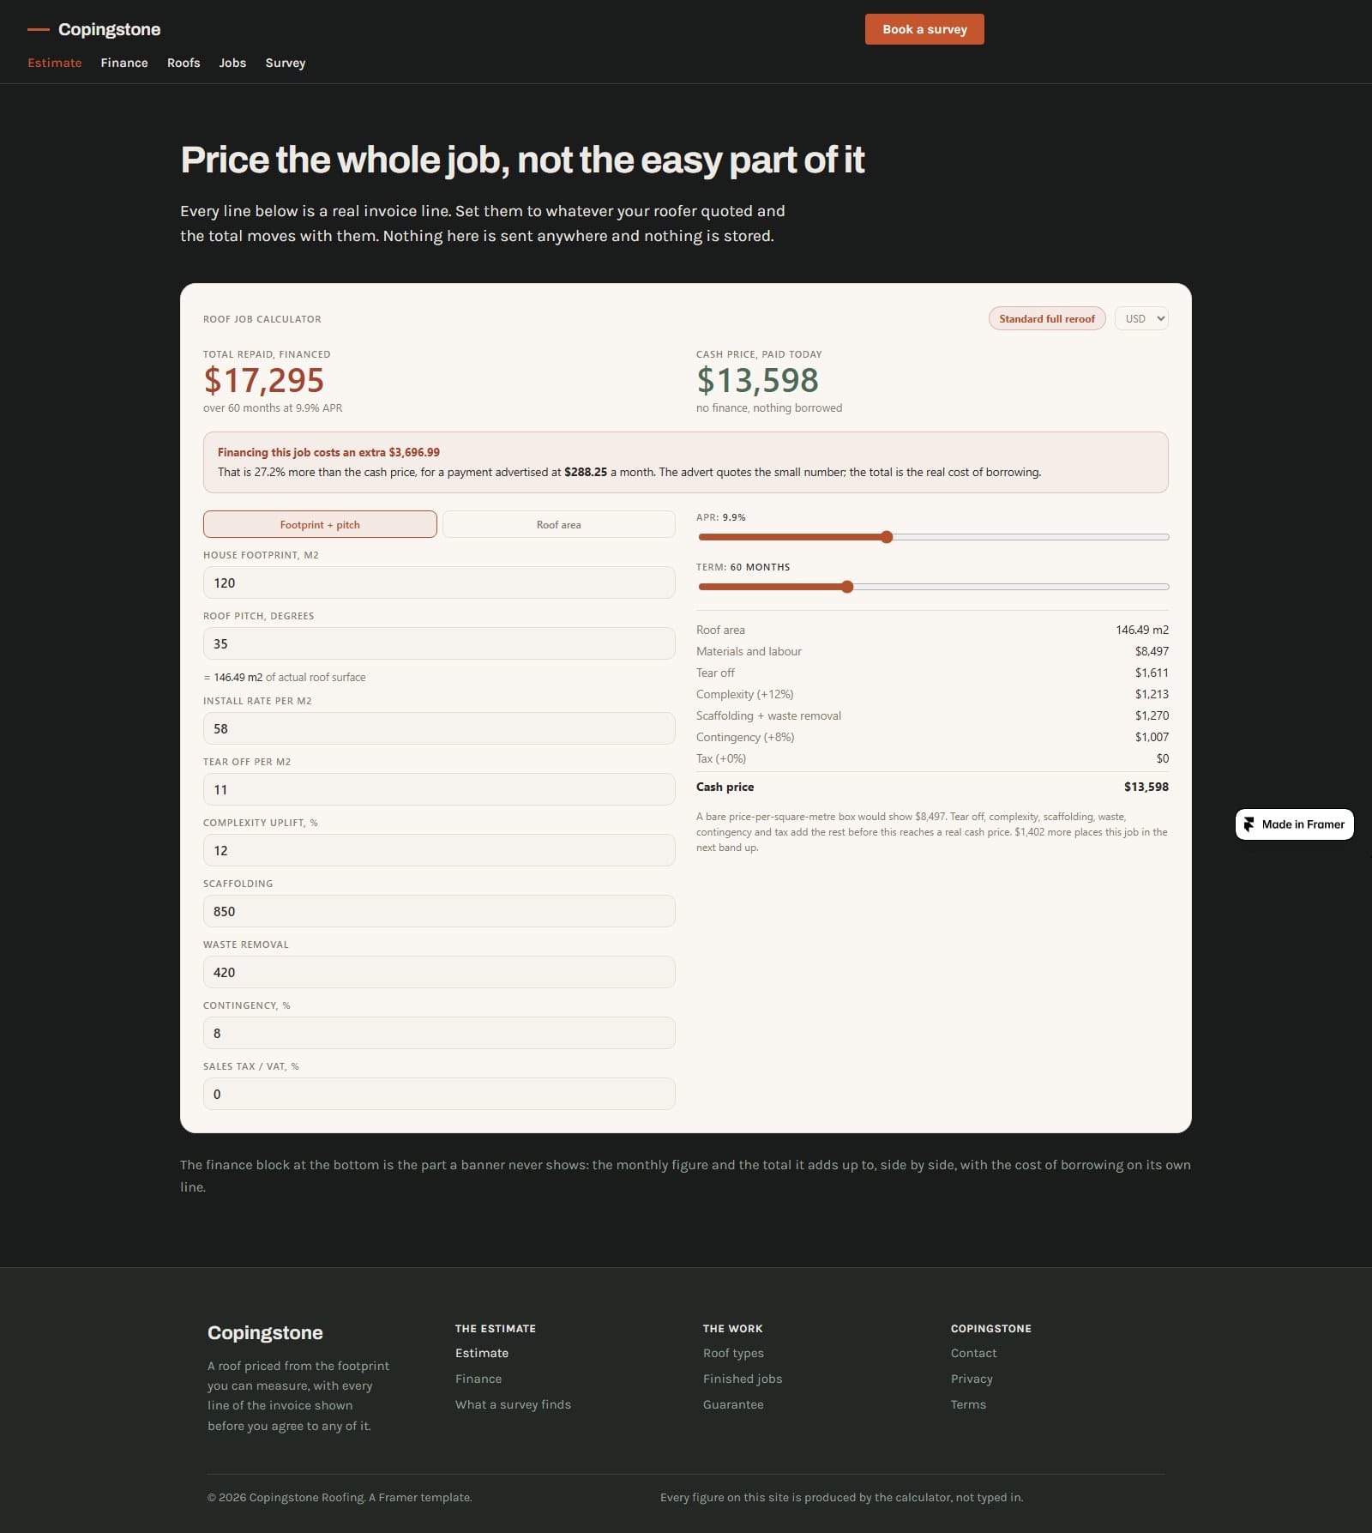This screenshot has height=1533, width=1372.
Task: Open What a survey finds link
Action: (513, 1404)
